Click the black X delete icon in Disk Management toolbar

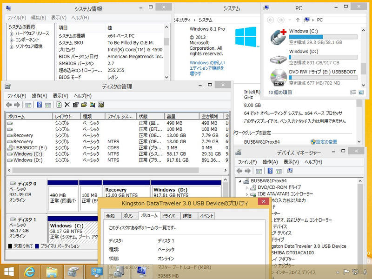(x=67, y=105)
